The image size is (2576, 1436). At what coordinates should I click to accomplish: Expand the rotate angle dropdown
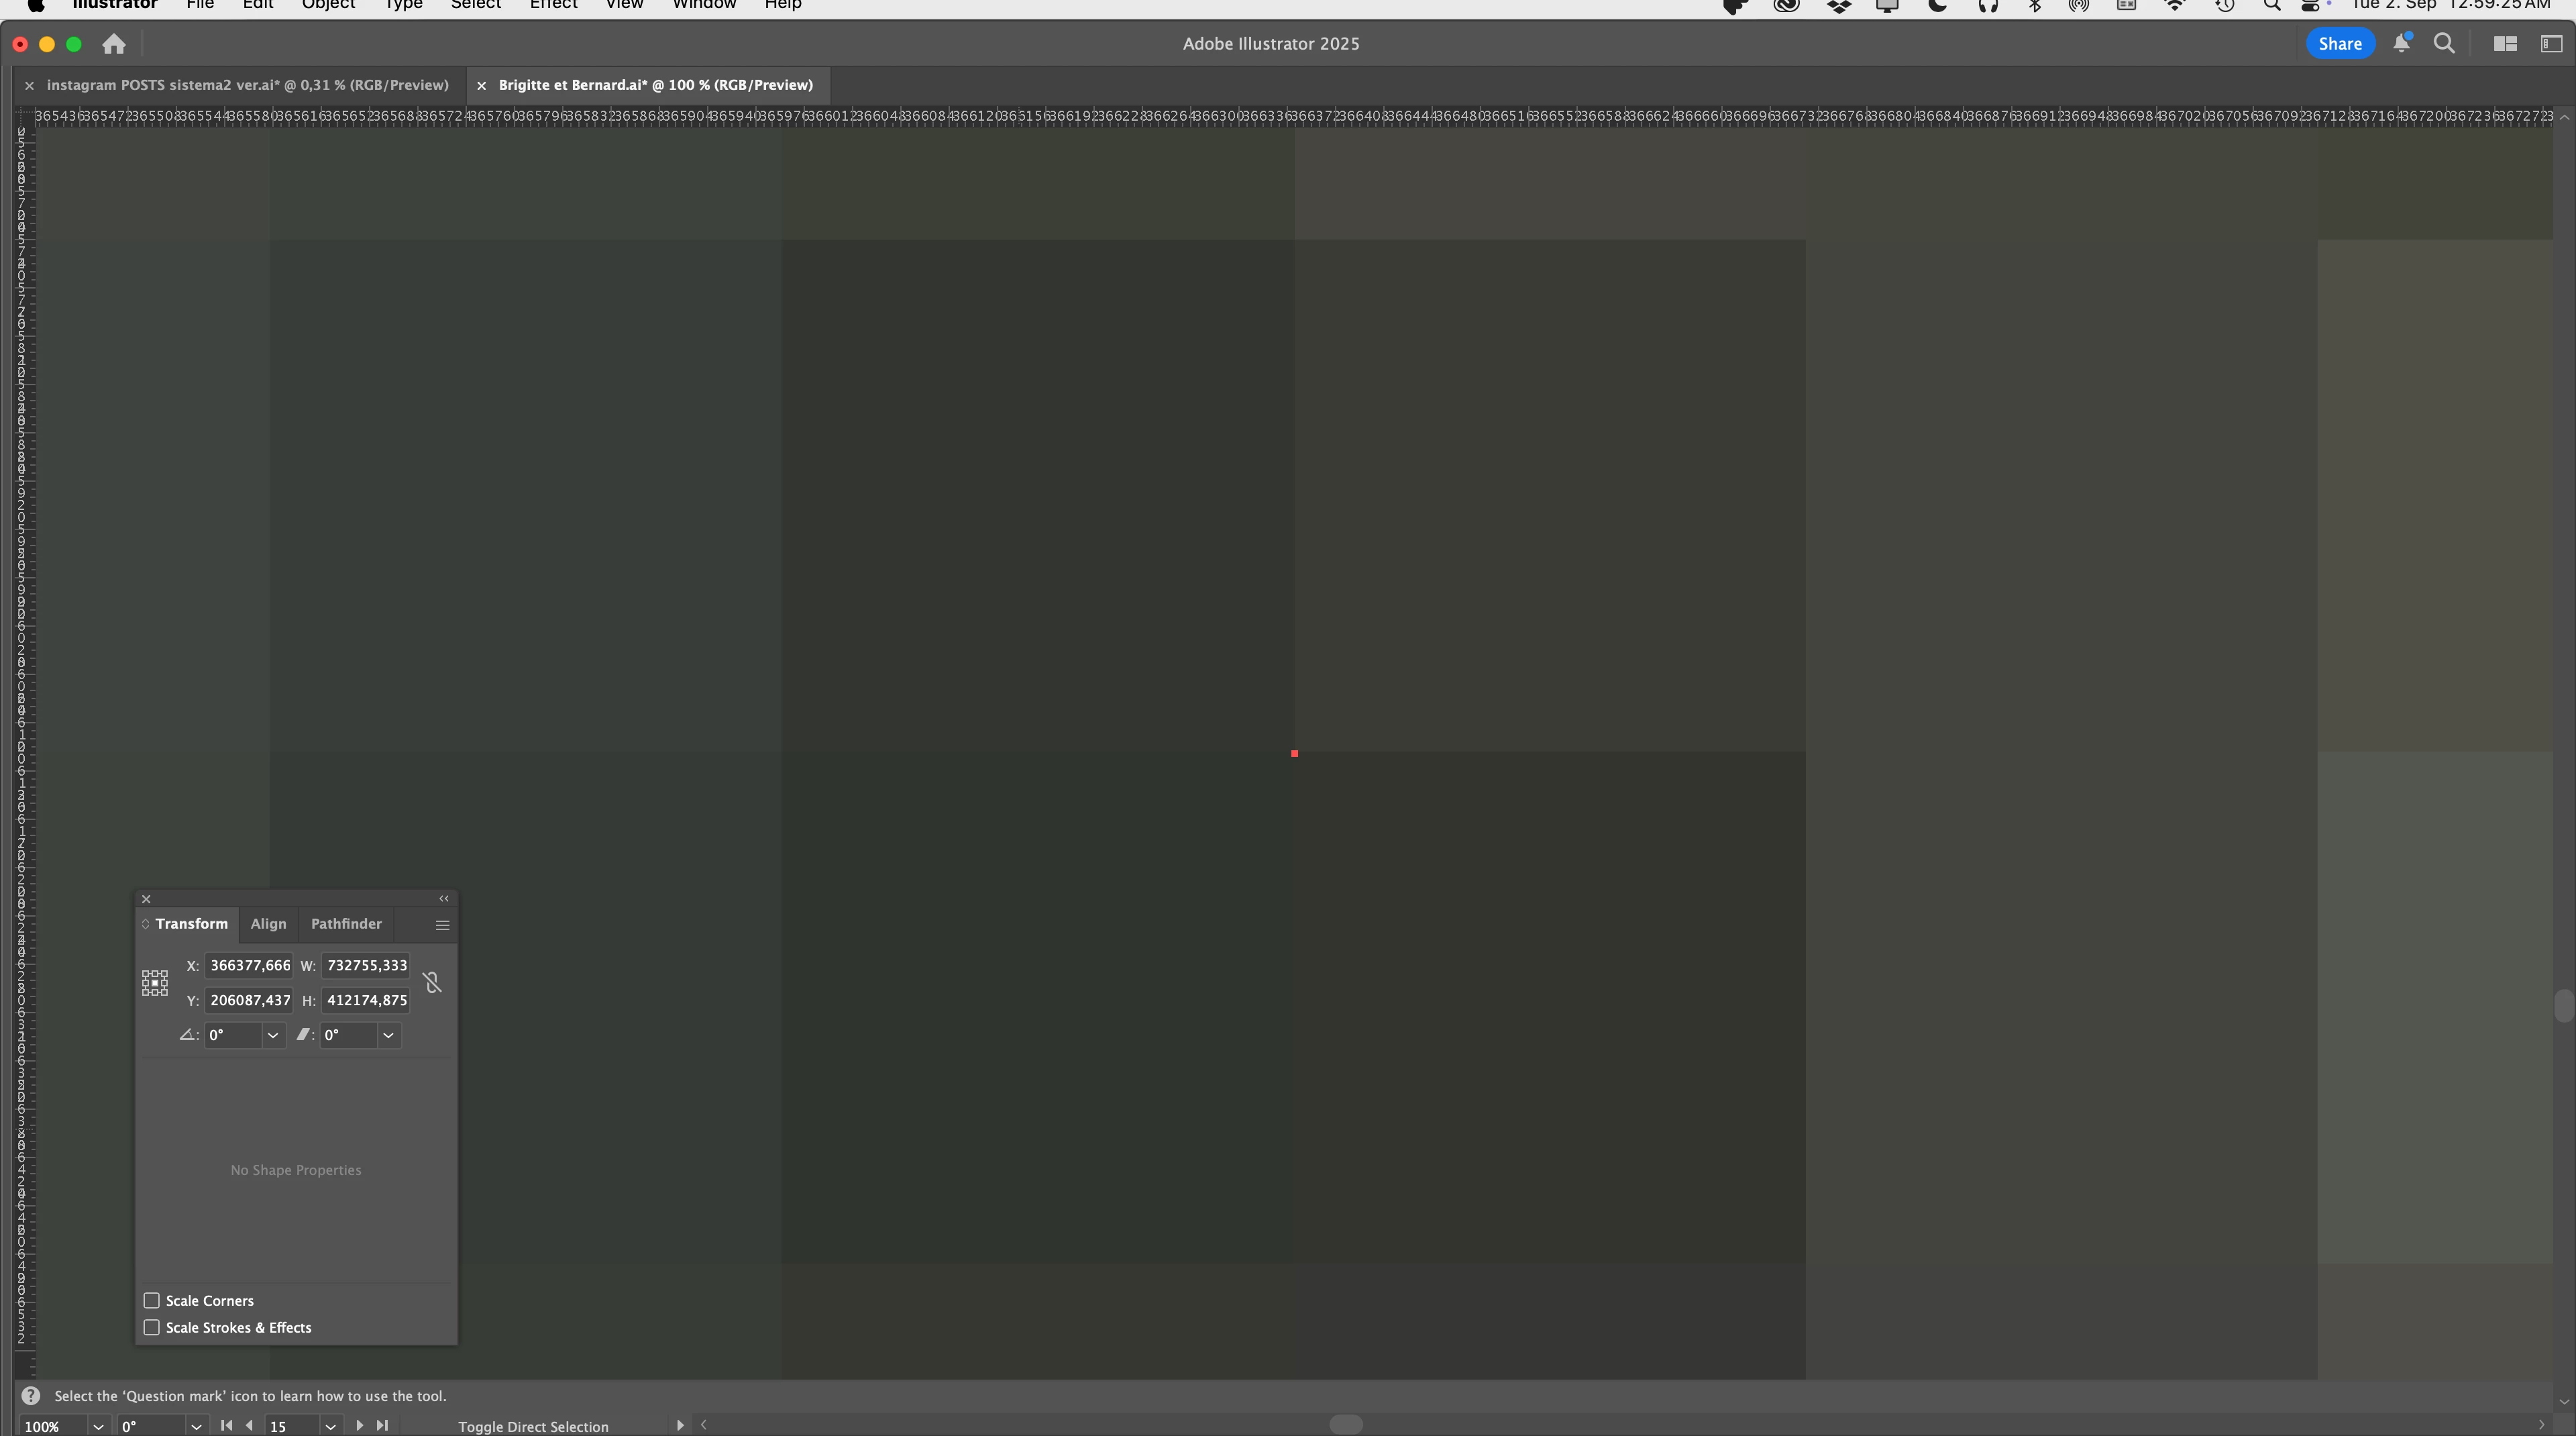272,1035
